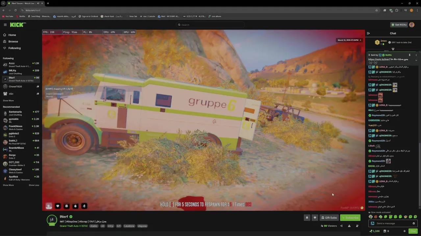421x236 pixels.
Task: Click the red angry quick emote
Action: click(x=376, y=217)
